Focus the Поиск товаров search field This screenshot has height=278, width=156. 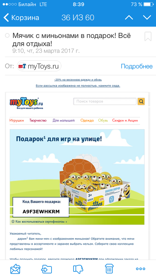105,101
